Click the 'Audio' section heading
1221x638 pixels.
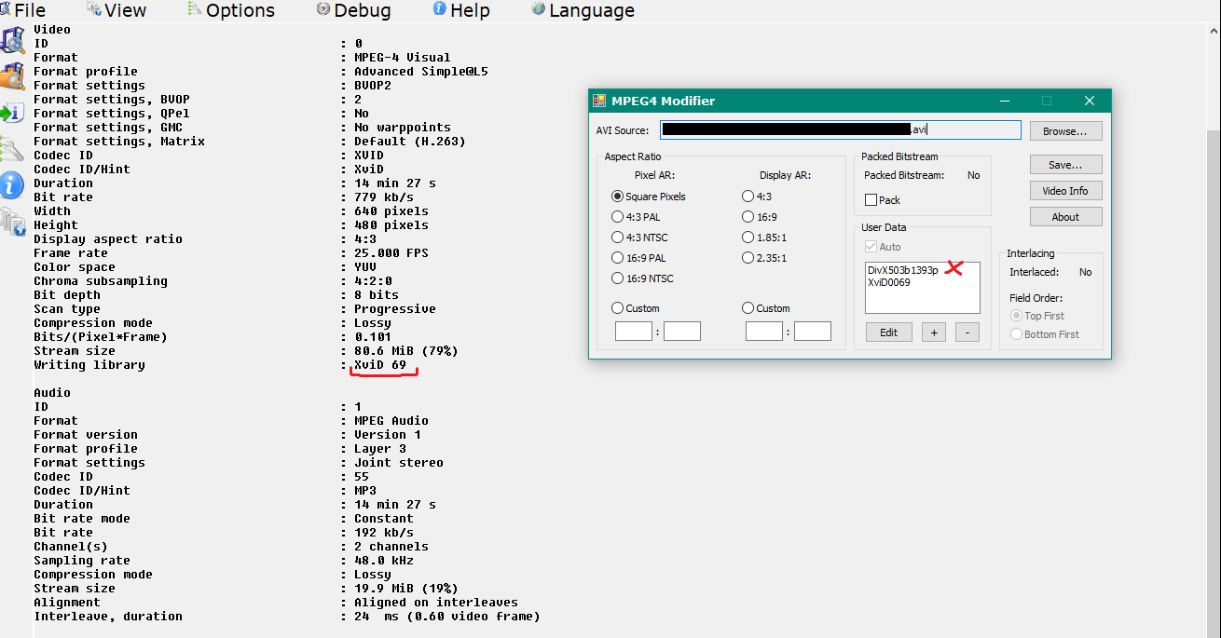tap(52, 393)
